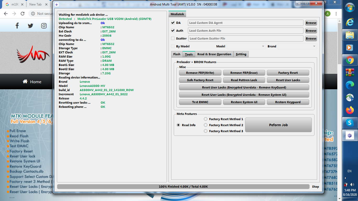Click the Restore Keyguard button
The height and width of the screenshot is (201, 358).
pyautogui.click(x=288, y=102)
